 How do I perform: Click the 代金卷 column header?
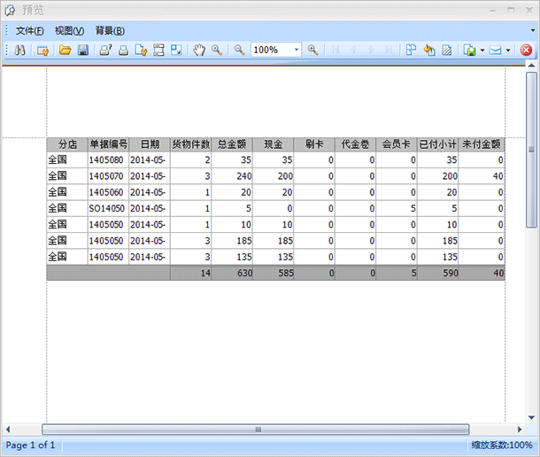click(x=355, y=144)
